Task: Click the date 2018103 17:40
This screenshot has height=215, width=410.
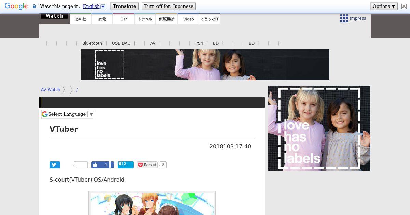Action: [230, 146]
